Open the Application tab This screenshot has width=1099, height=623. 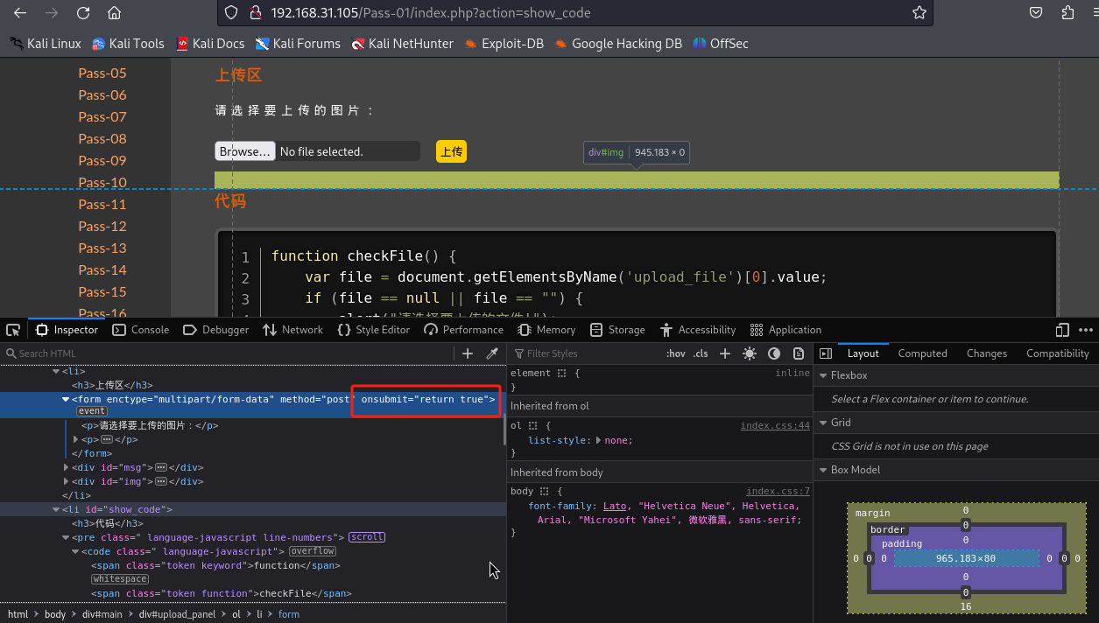786,330
